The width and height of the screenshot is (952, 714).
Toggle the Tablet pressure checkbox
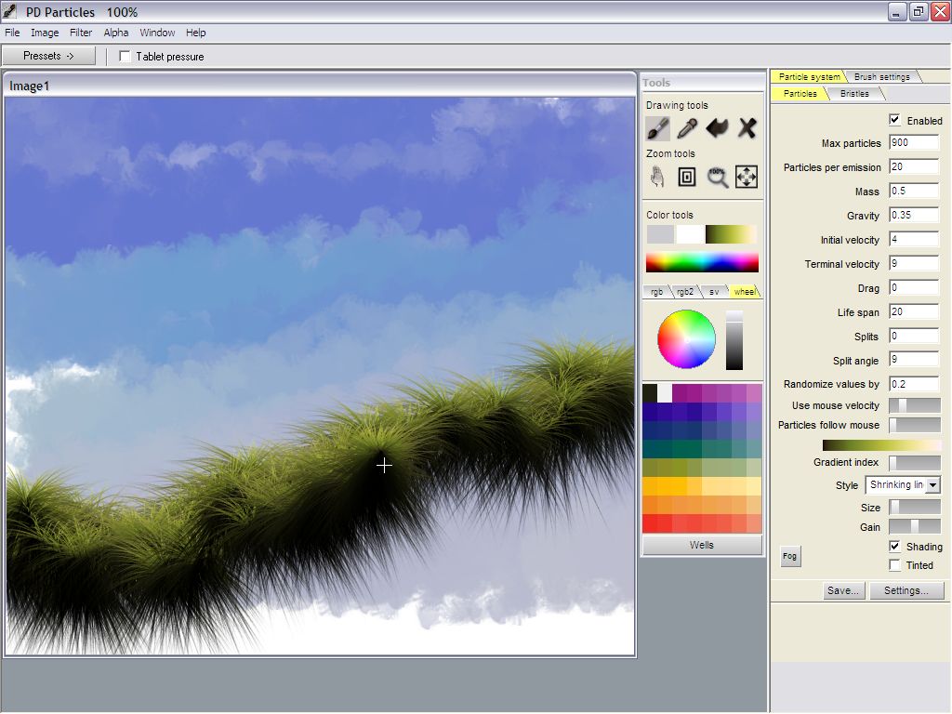126,57
